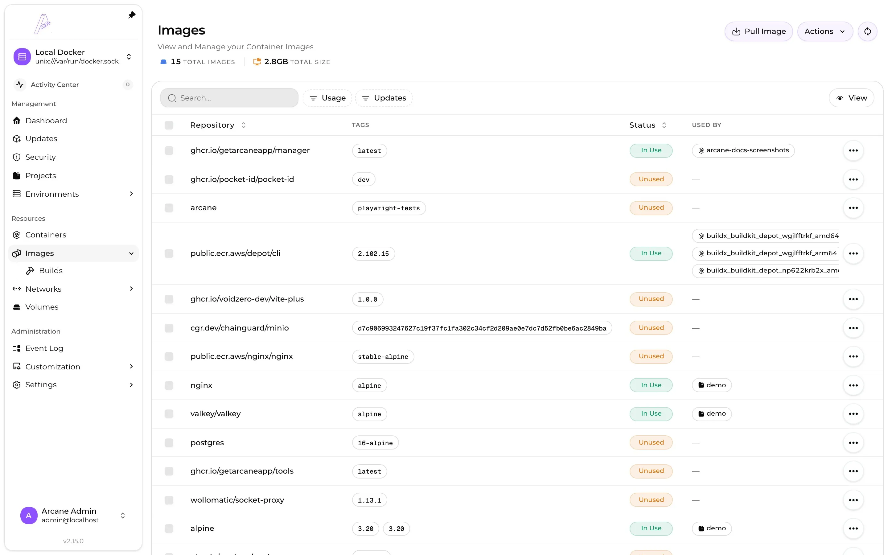Click the Arcane logo in sidebar

tap(43, 24)
